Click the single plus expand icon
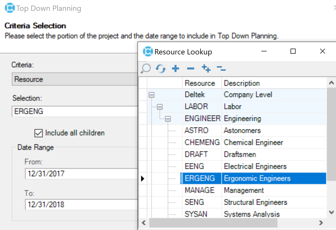The image size is (336, 230). point(176,68)
